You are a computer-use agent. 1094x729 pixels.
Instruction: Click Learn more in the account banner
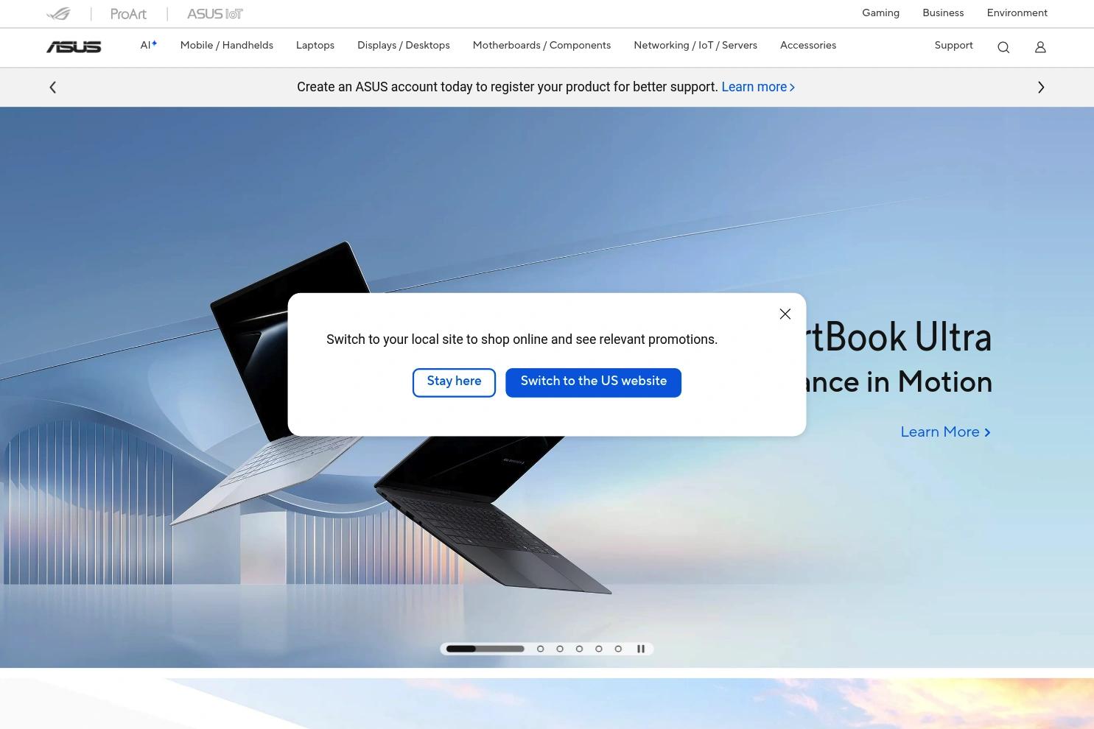click(758, 87)
